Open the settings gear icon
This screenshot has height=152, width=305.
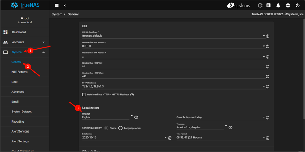pyautogui.click(x=288, y=6)
